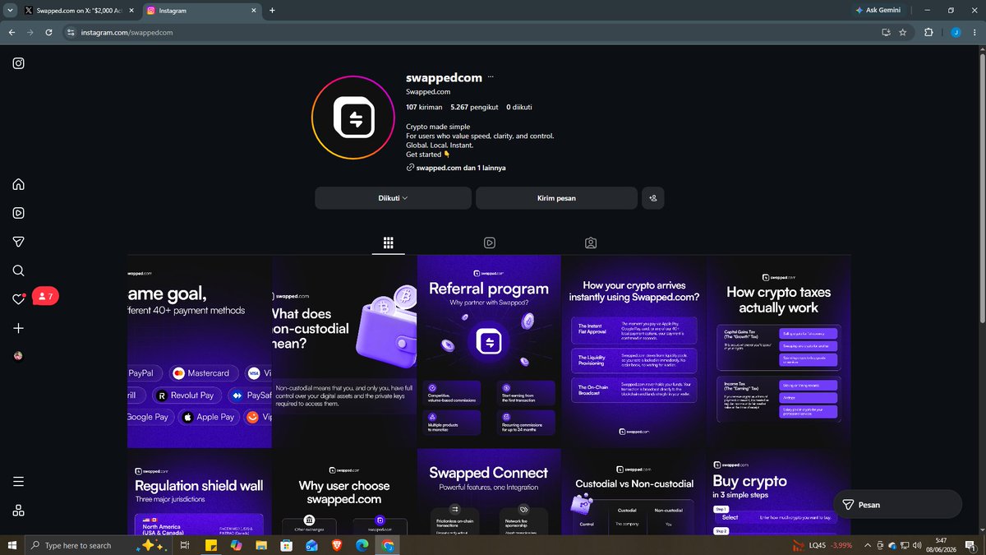Open the Regulation shield wall post
The image size is (986, 555).
pos(200,492)
